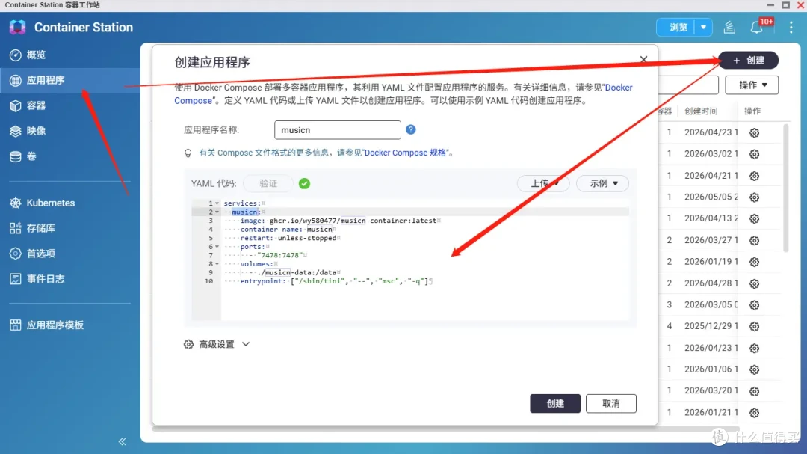Image resolution: width=807 pixels, height=454 pixels.
Task: Open gear for row 2026/01/19
Action: 754,263
